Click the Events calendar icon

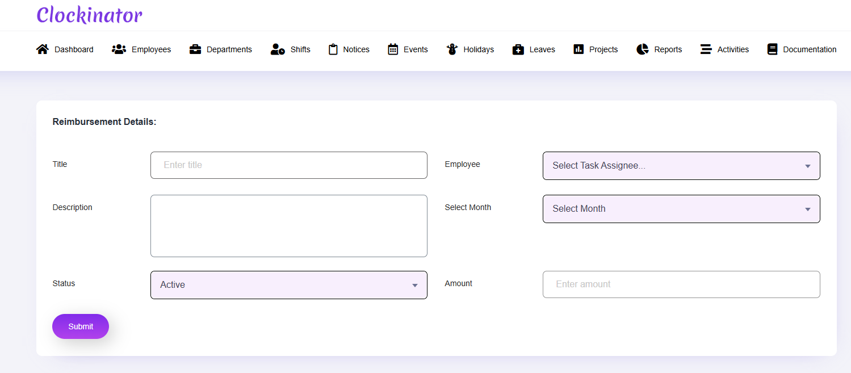393,49
